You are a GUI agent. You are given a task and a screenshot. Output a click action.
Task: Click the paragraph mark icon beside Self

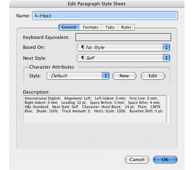click(x=83, y=58)
